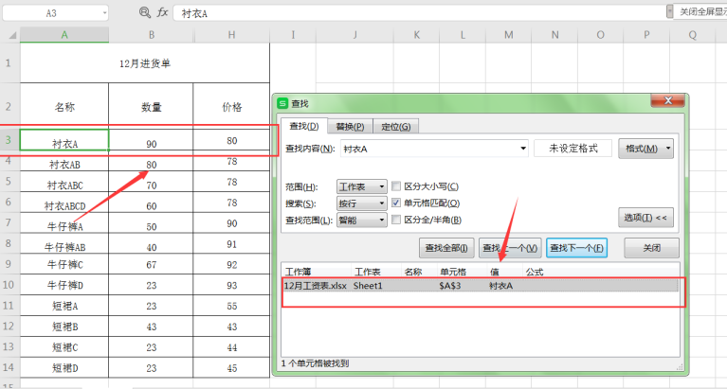The width and height of the screenshot is (727, 389).
Task: Close the Find dialog with the X button
Action: tap(667, 100)
